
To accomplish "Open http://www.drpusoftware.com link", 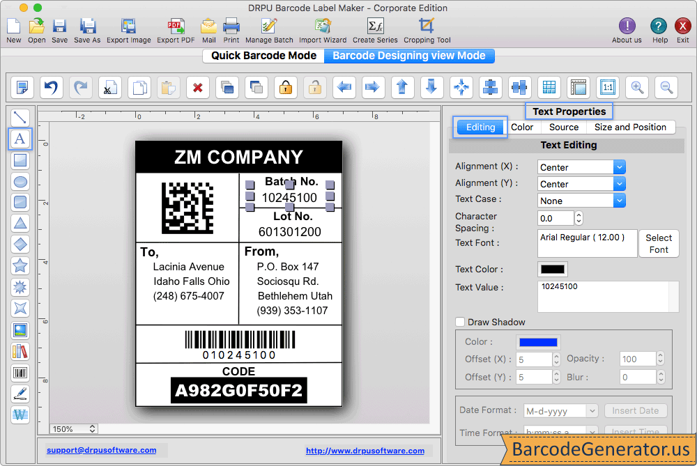I will click(x=365, y=451).
